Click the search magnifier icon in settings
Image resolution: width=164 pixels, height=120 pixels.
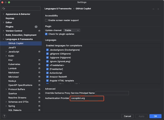[x=3, y=8]
